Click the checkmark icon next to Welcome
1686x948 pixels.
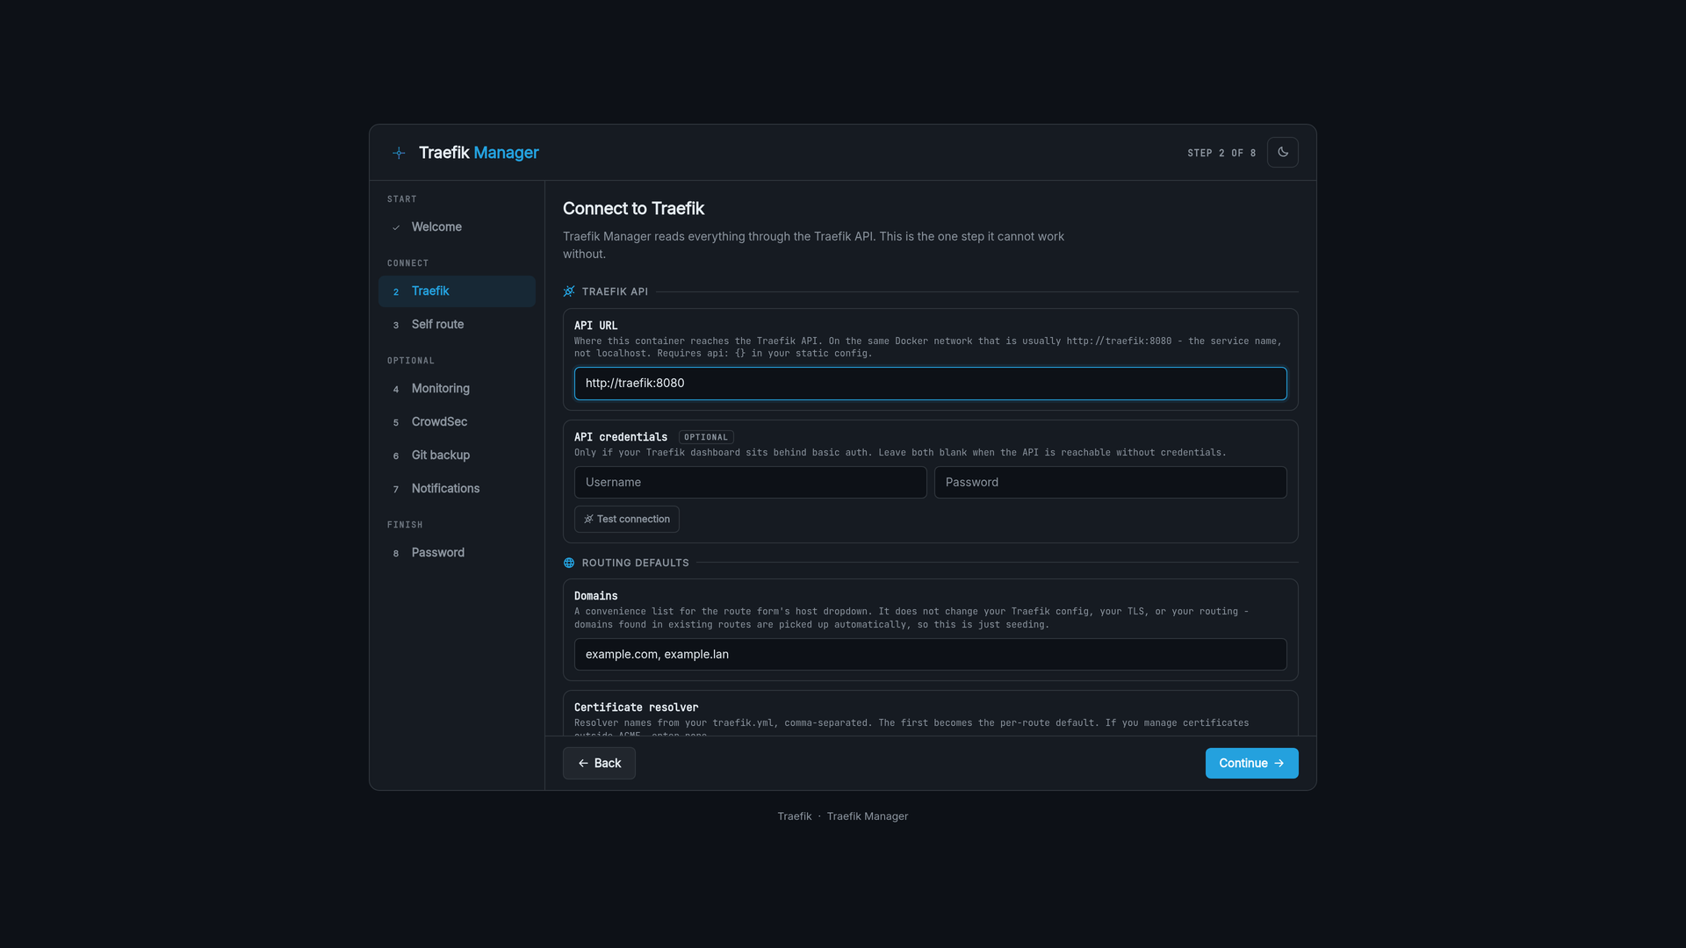pos(396,227)
